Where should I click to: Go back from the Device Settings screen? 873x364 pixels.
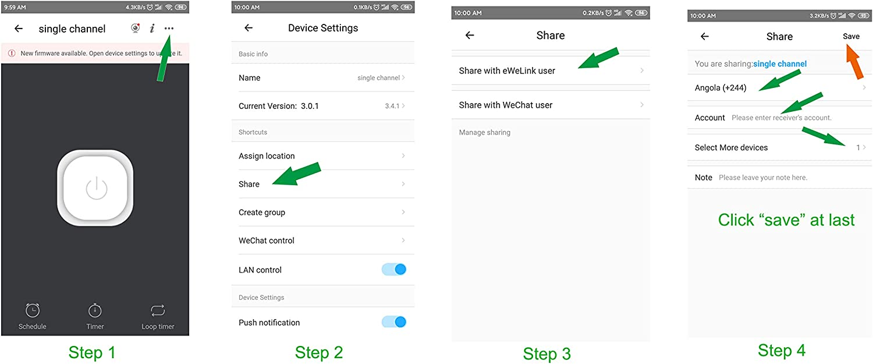249,28
